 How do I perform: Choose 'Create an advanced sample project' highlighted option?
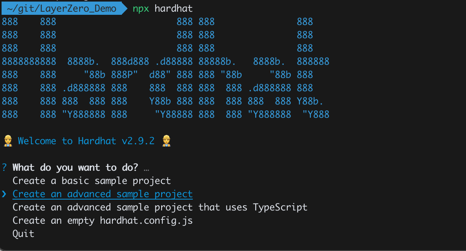(x=103, y=194)
